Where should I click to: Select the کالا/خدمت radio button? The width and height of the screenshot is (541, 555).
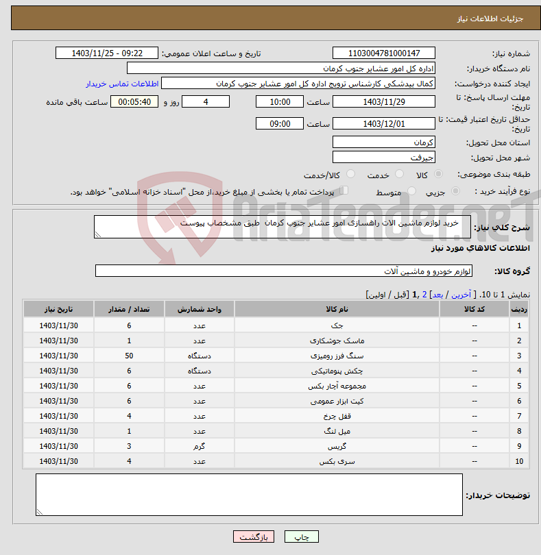tap(351, 174)
